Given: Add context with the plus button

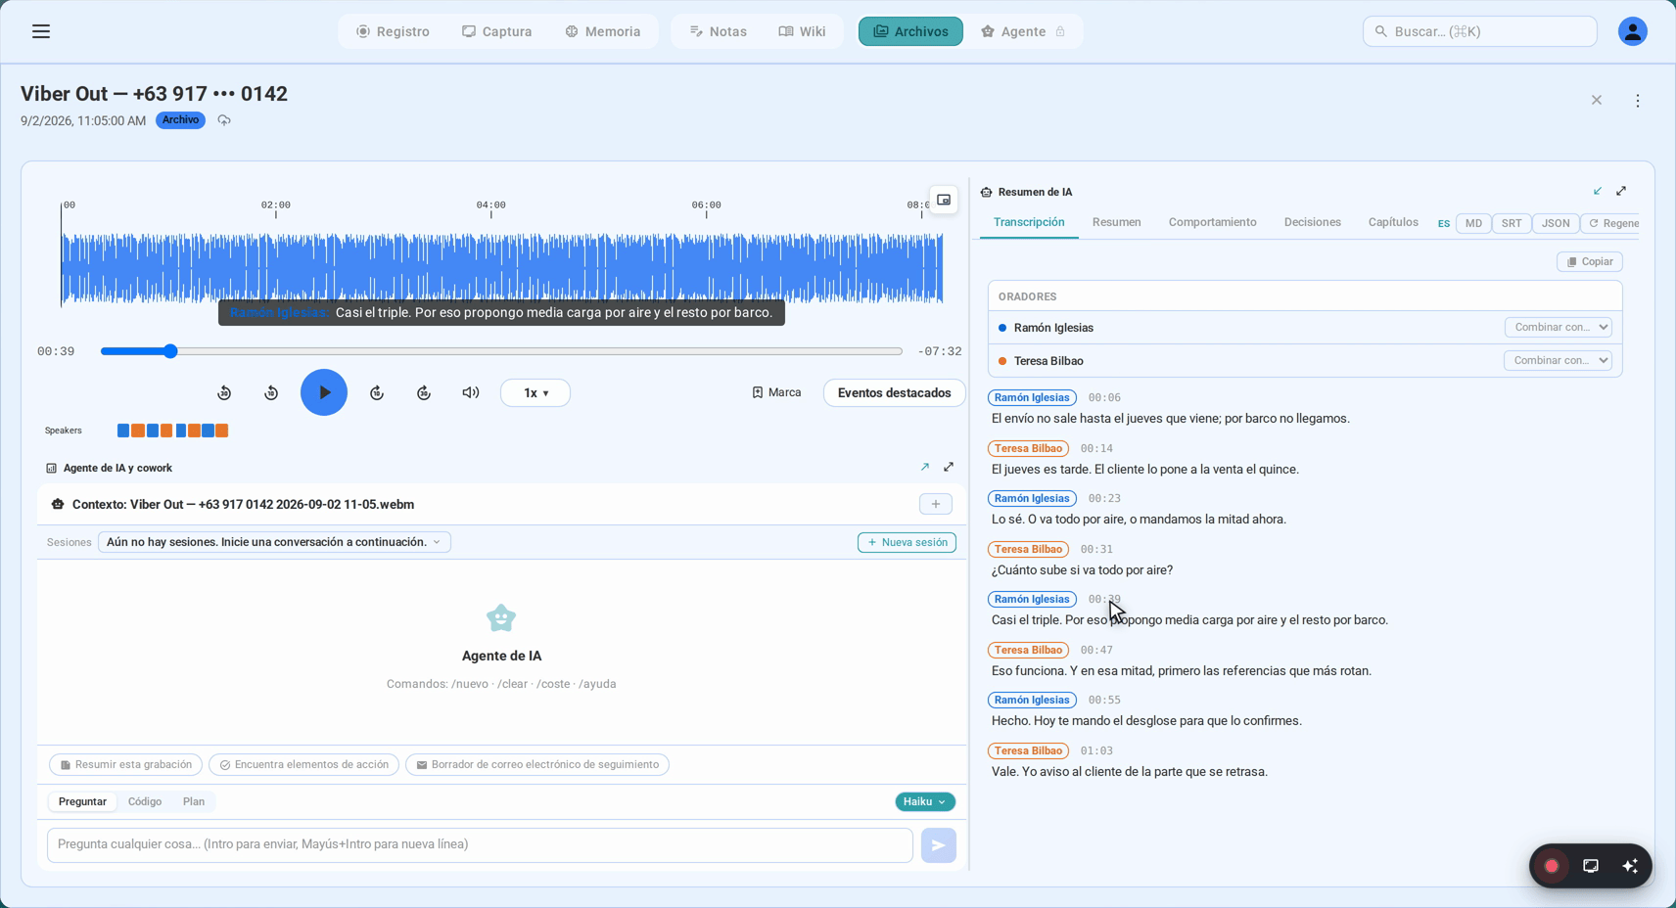Looking at the screenshot, I should (936, 504).
